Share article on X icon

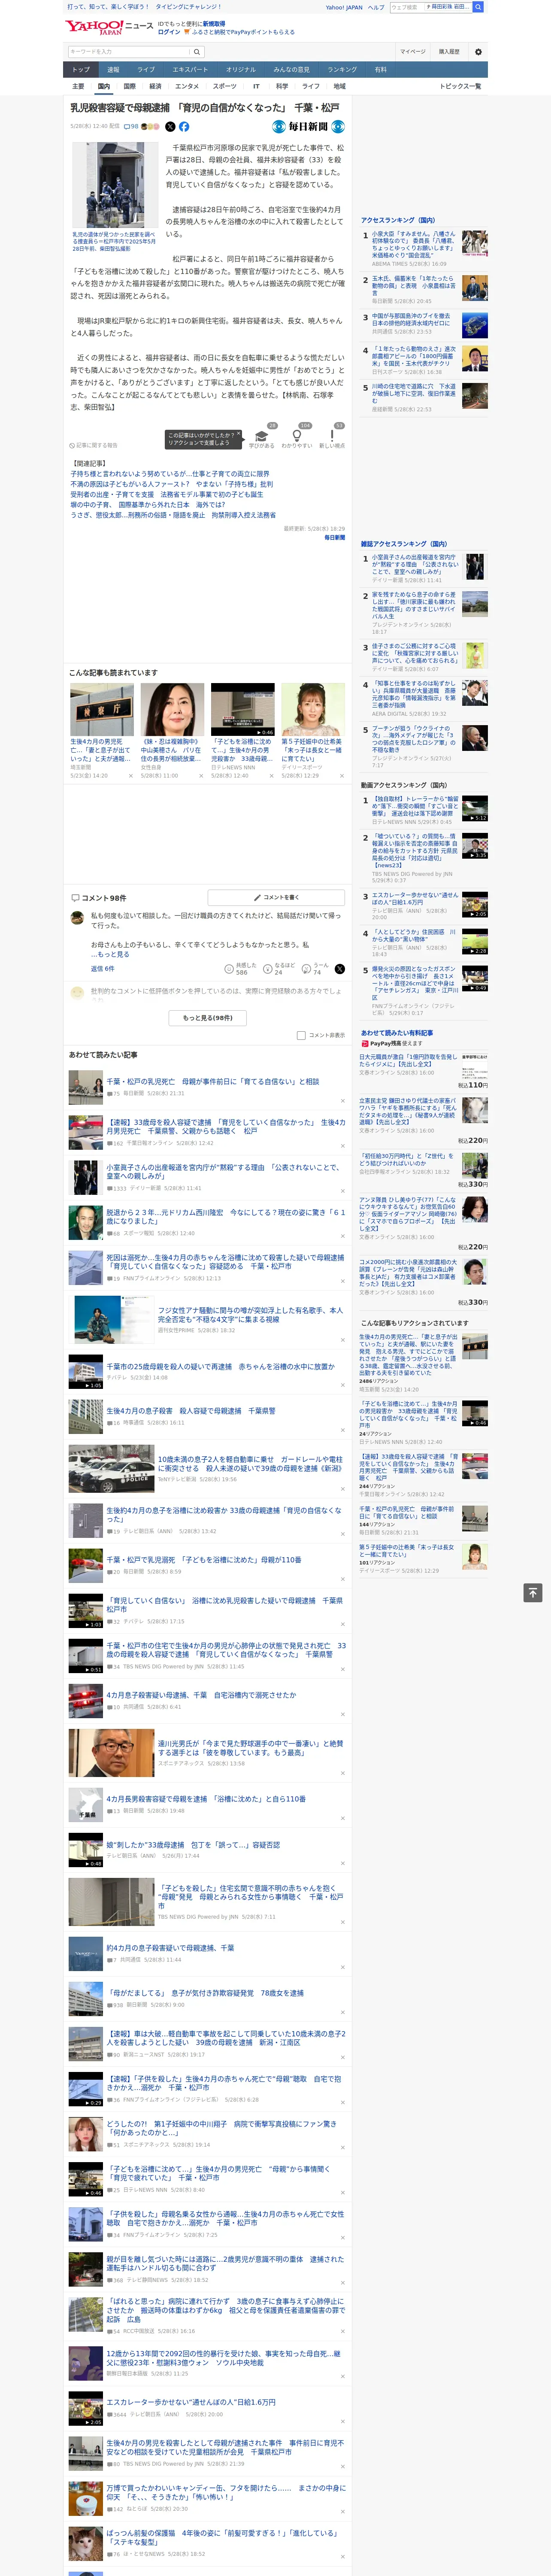point(170,127)
